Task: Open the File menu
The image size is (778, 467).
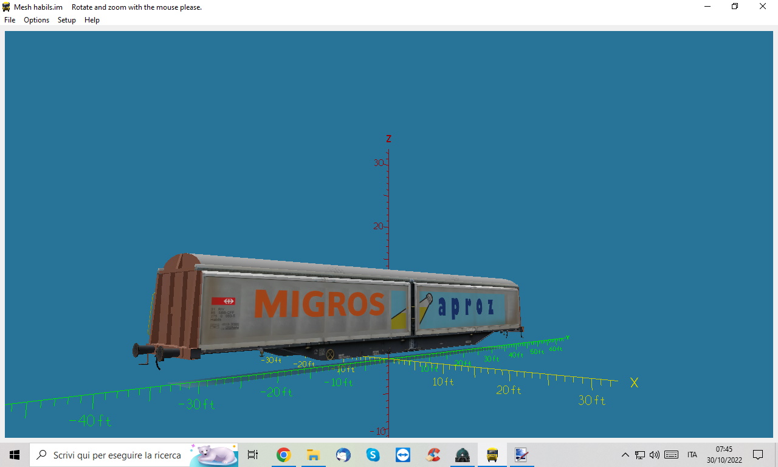Action: click(x=10, y=20)
